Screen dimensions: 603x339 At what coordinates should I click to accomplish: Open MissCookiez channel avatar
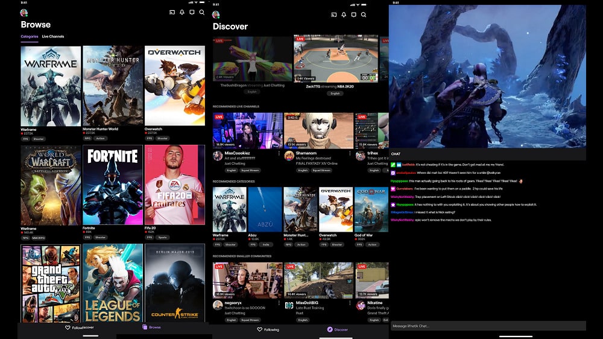coord(218,156)
